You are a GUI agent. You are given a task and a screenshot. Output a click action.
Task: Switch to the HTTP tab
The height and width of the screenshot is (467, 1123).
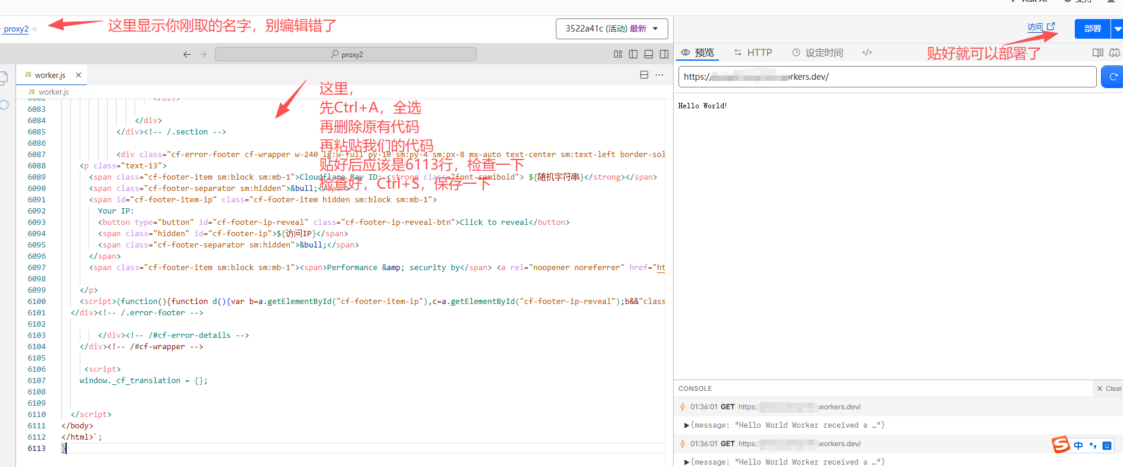753,53
